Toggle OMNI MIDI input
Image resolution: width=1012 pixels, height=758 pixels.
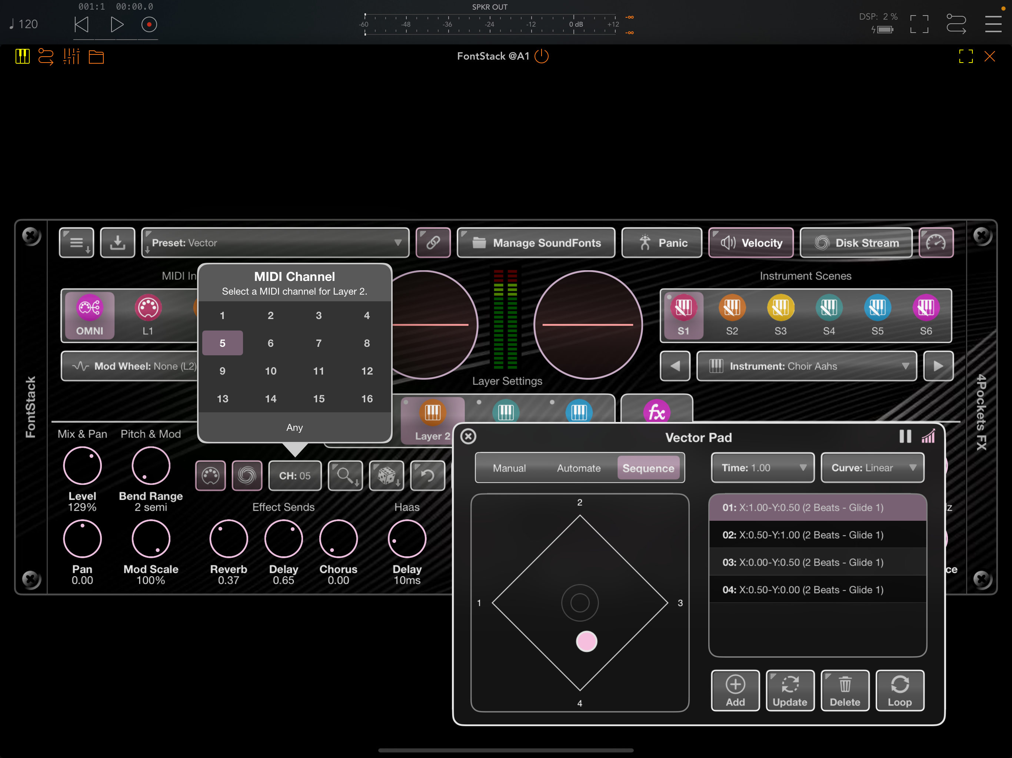[x=90, y=315]
